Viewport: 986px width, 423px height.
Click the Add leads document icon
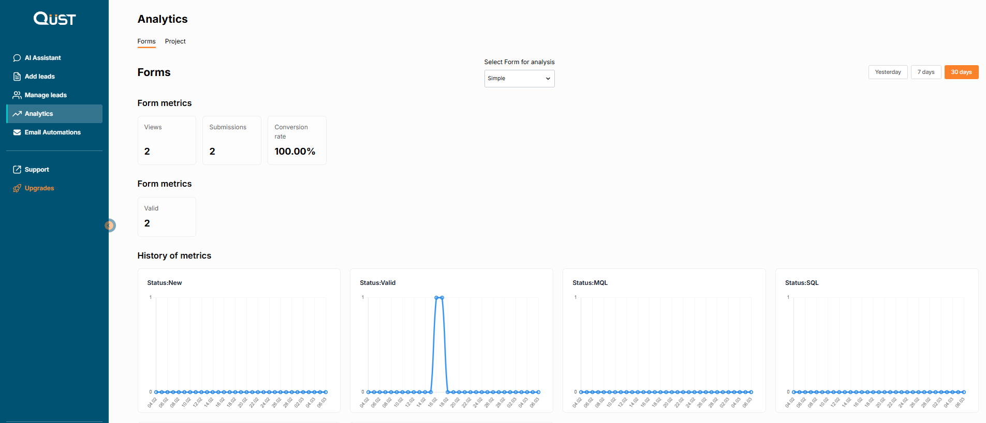tap(17, 77)
